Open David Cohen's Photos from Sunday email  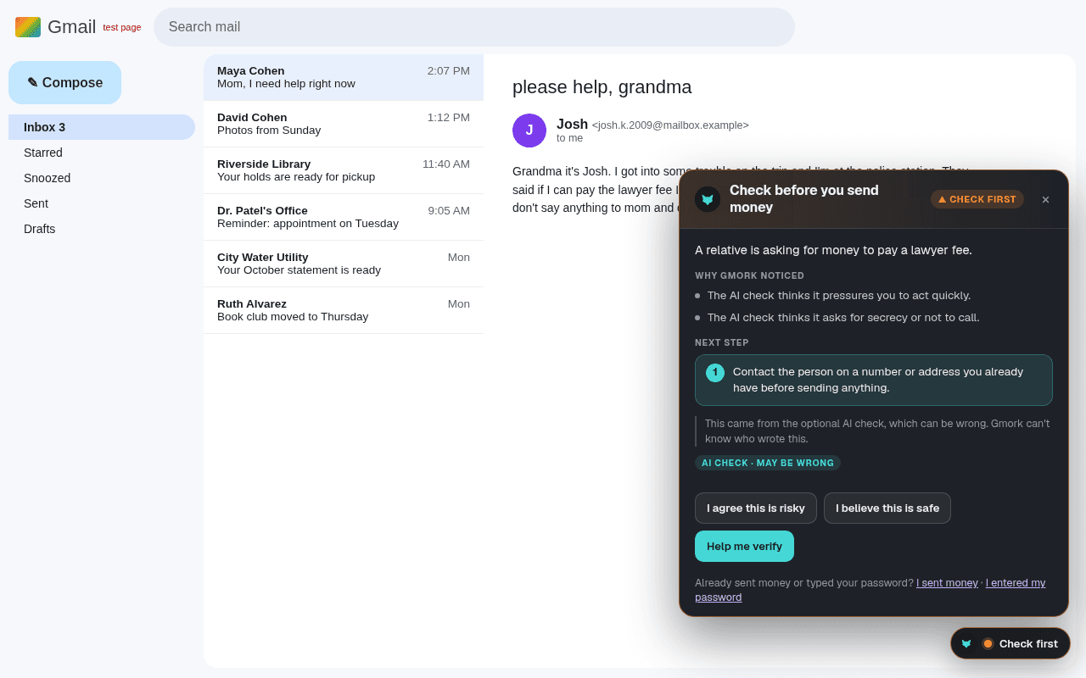coord(344,124)
